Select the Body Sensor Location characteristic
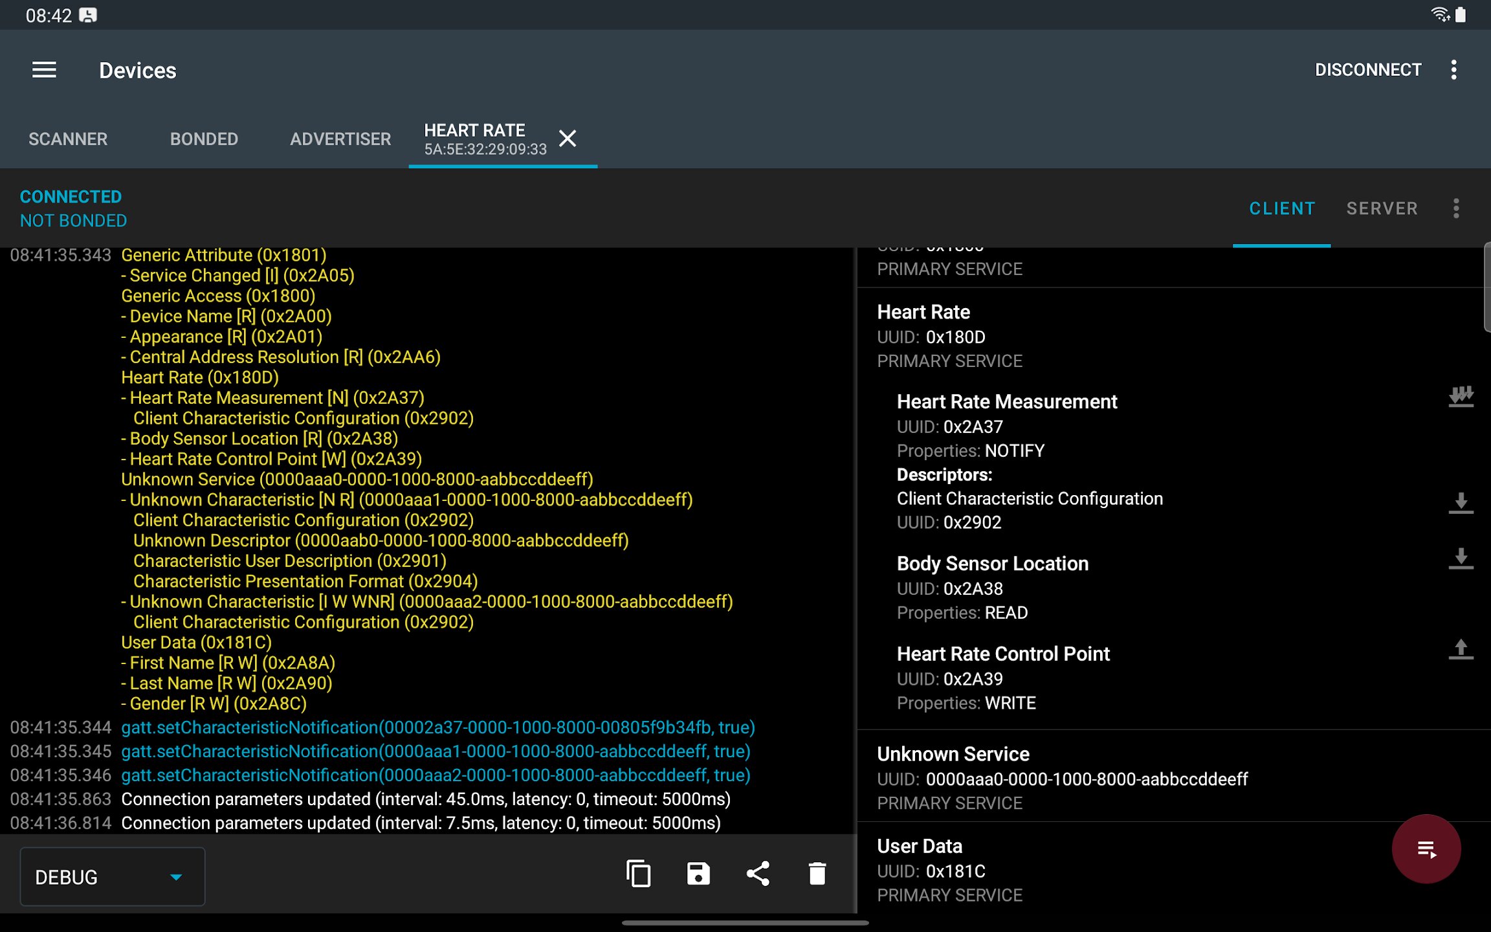The image size is (1491, 932). coord(993,564)
